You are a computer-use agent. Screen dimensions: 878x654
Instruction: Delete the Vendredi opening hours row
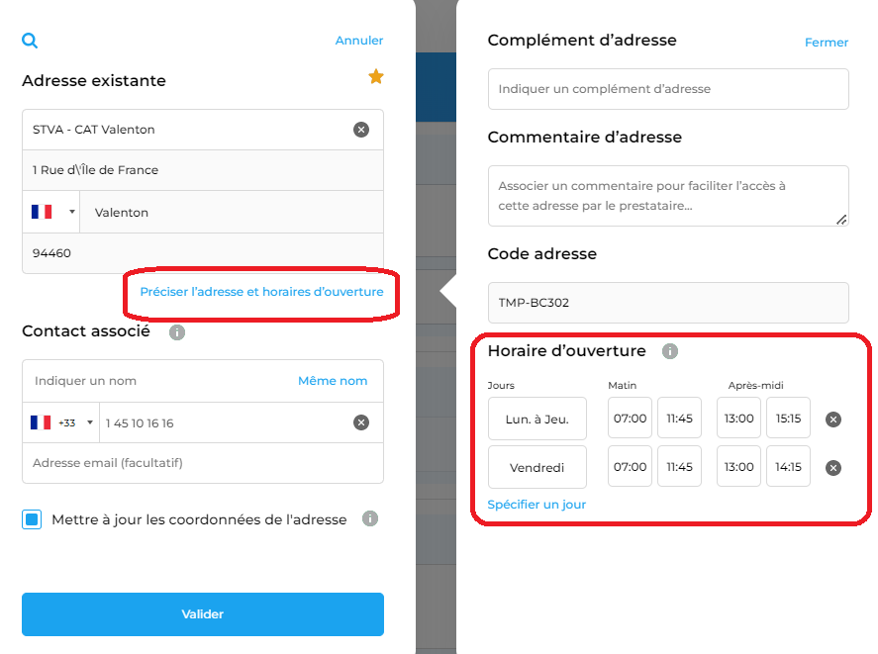tap(833, 468)
